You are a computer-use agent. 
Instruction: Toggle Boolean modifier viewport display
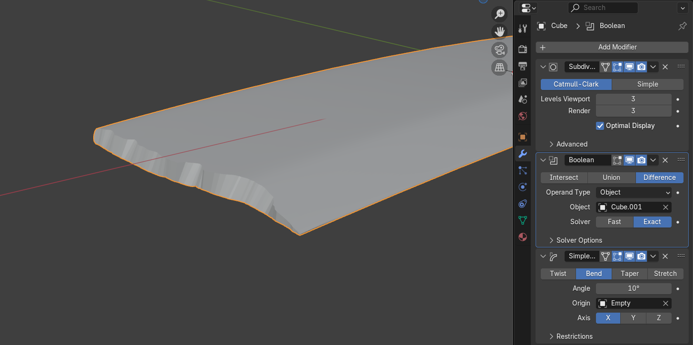(629, 160)
